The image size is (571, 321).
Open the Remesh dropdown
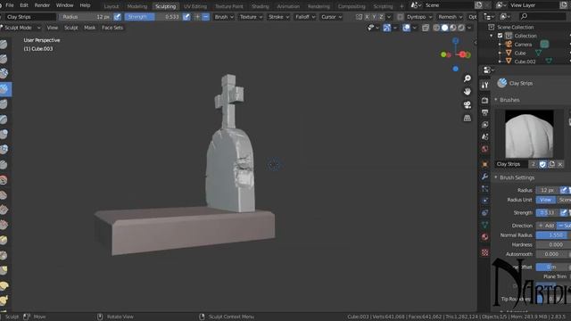450,17
